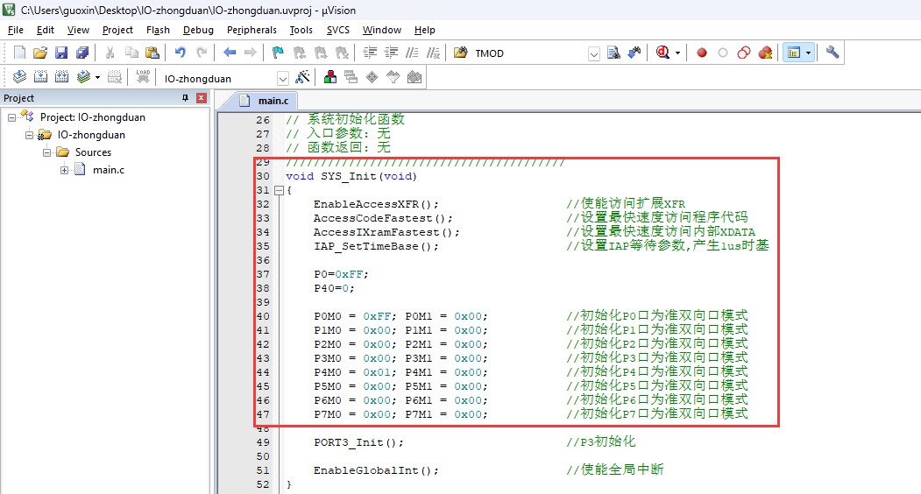The image size is (921, 494).
Task: Rebuild all target files
Action: pos(61,77)
